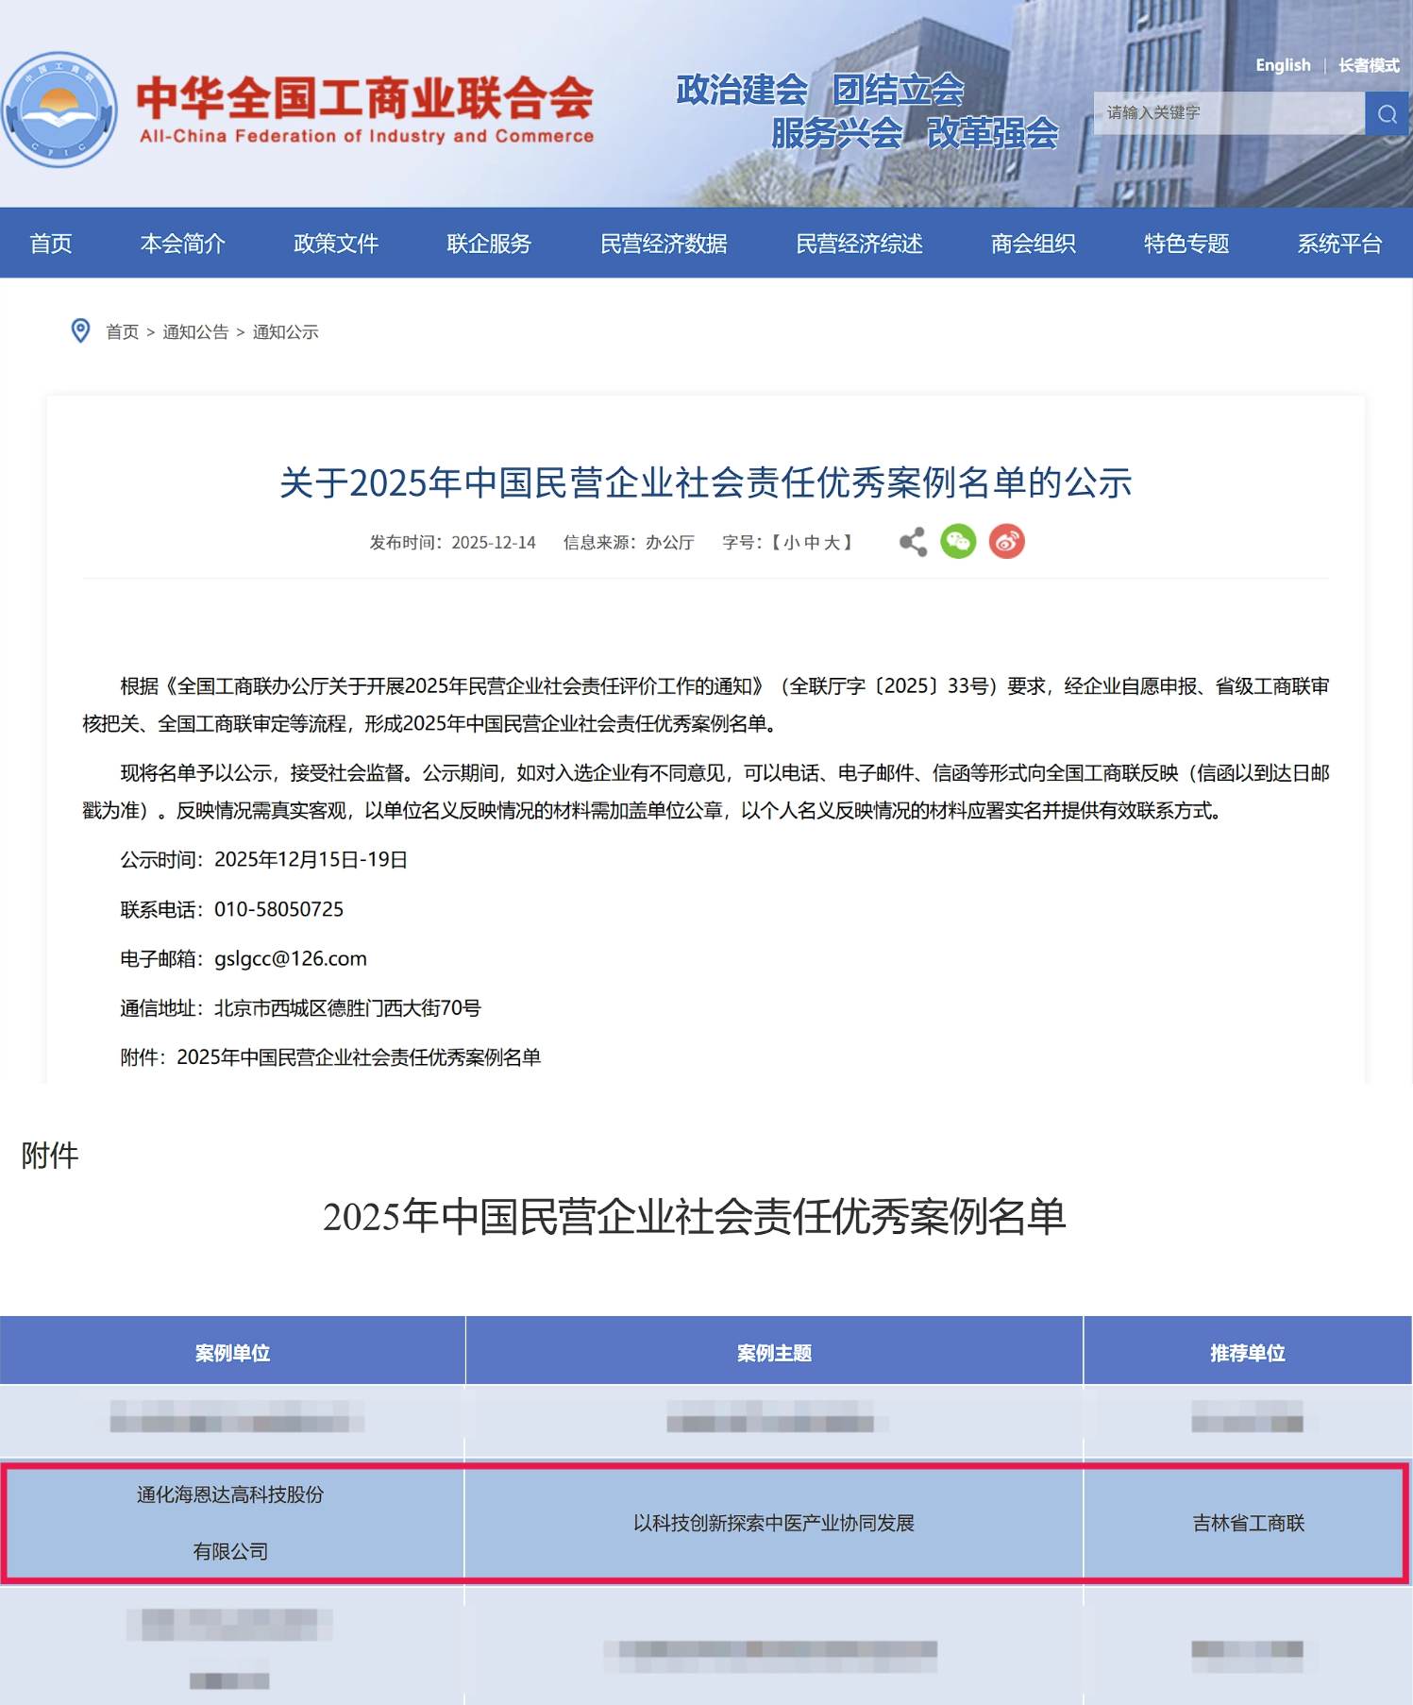This screenshot has width=1413, height=1705.
Task: Open the 商会组织 nav item
Action: click(x=1033, y=244)
